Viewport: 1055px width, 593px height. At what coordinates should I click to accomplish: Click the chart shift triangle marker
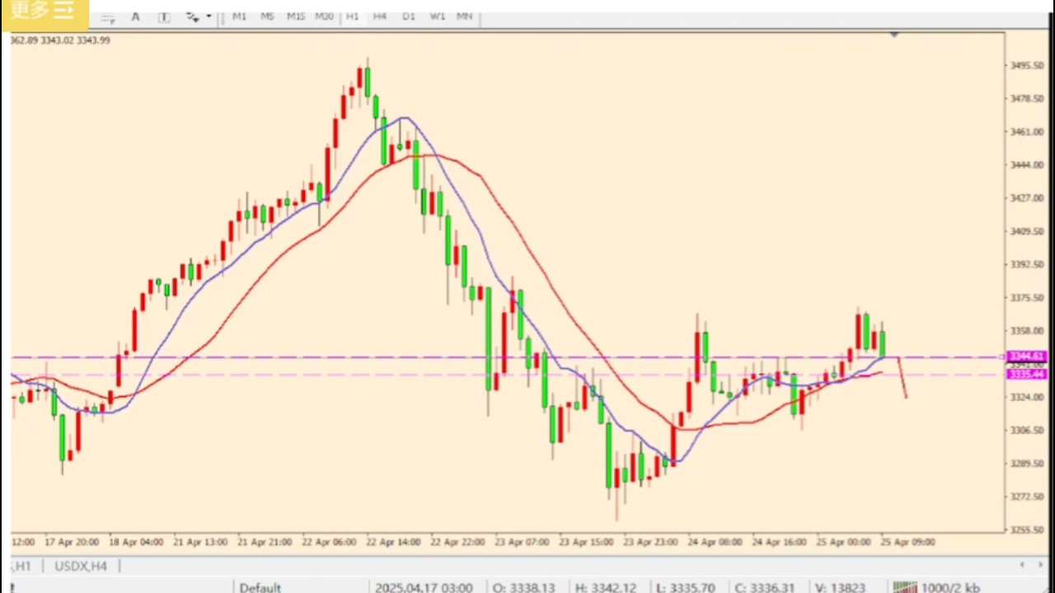tap(894, 35)
